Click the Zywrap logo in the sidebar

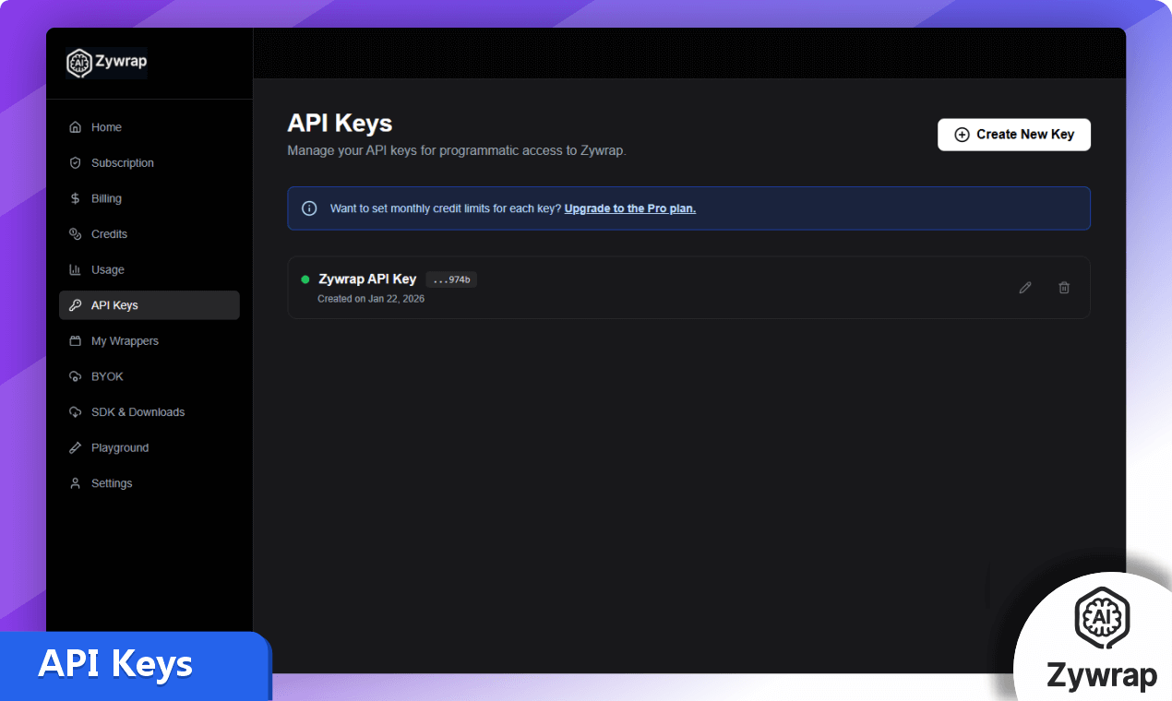(x=107, y=63)
